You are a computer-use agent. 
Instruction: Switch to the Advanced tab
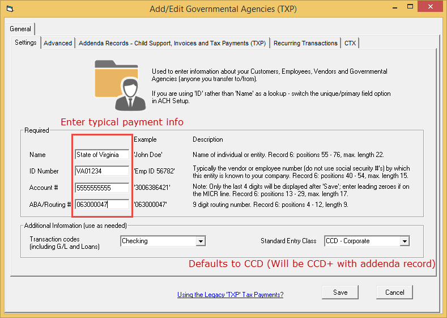[58, 43]
